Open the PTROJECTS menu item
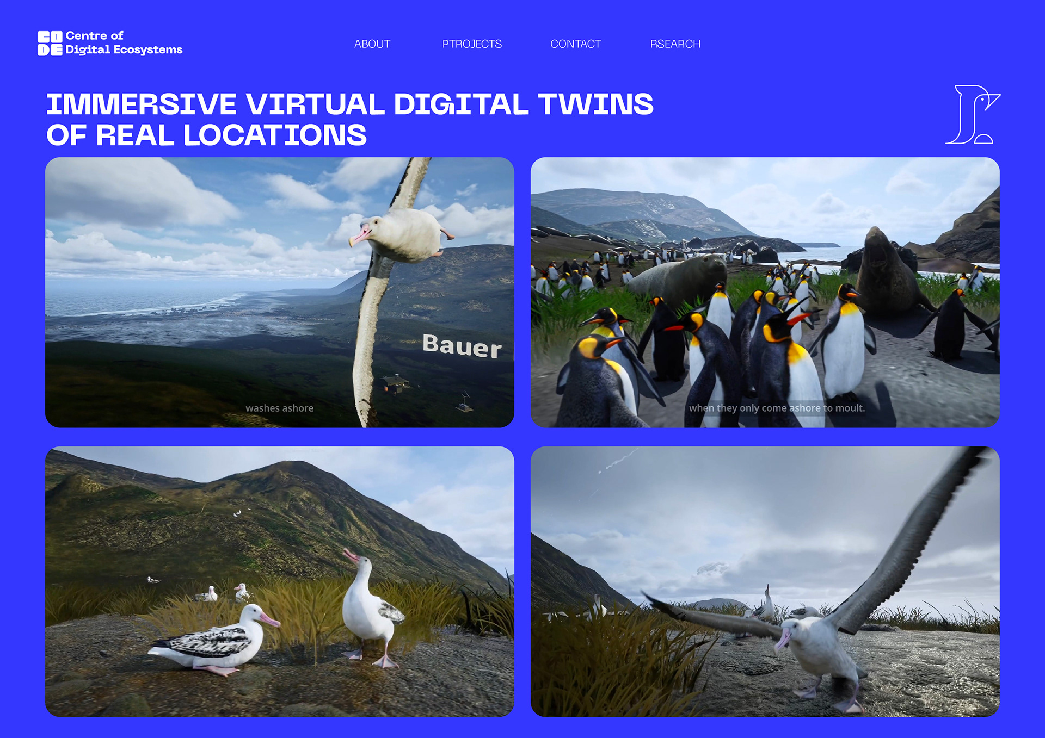The image size is (1045, 738). [x=472, y=44]
